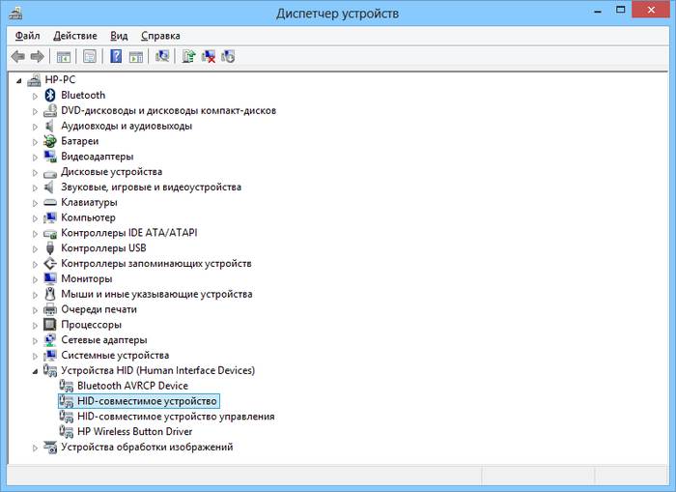Expand the Сетевые адаптеры node
Screen dimensions: 676x492
(36, 340)
